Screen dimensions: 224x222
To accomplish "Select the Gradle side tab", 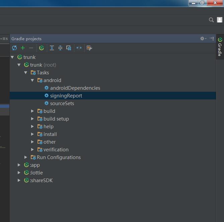I will 220,47.
